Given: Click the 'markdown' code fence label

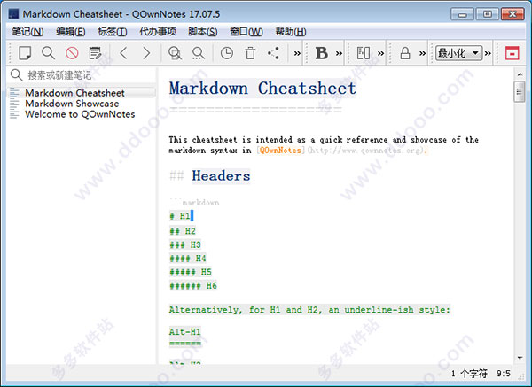Looking at the screenshot, I should click(200, 203).
